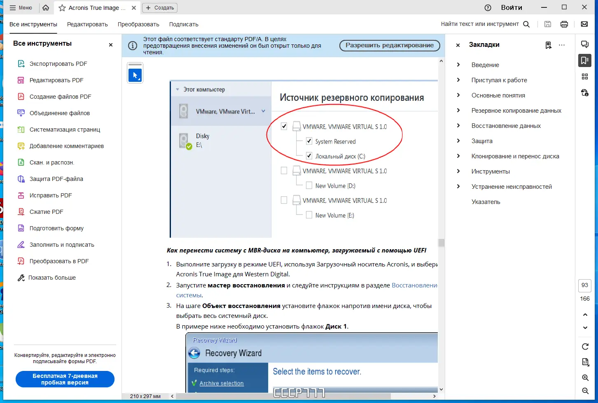Open the VMware Virtual disk dropdown arrow
598x403 pixels.
pyautogui.click(x=263, y=111)
